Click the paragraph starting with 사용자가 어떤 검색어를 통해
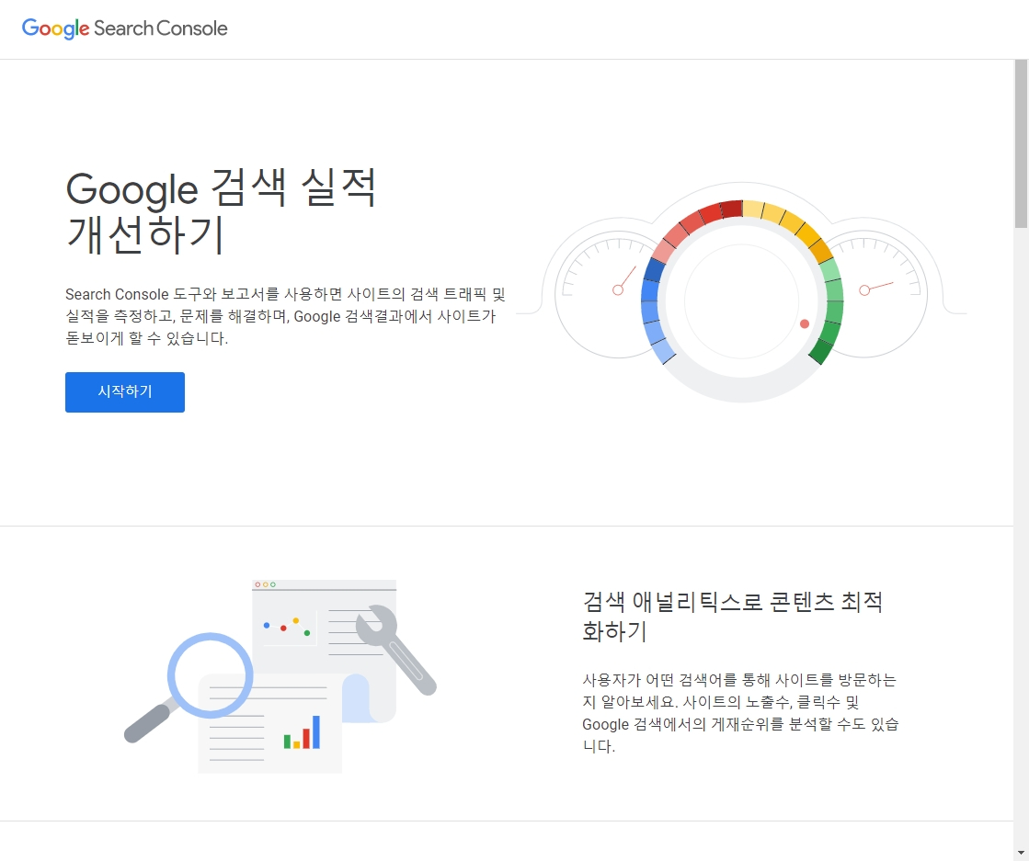Viewport: 1029px width, 861px height. pyautogui.click(x=740, y=713)
